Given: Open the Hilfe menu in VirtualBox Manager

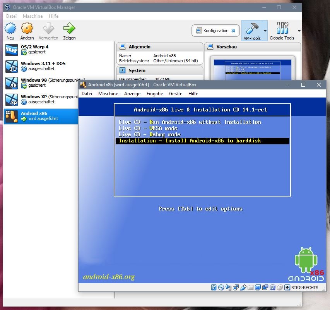Looking at the screenshot, I should tap(53, 16).
